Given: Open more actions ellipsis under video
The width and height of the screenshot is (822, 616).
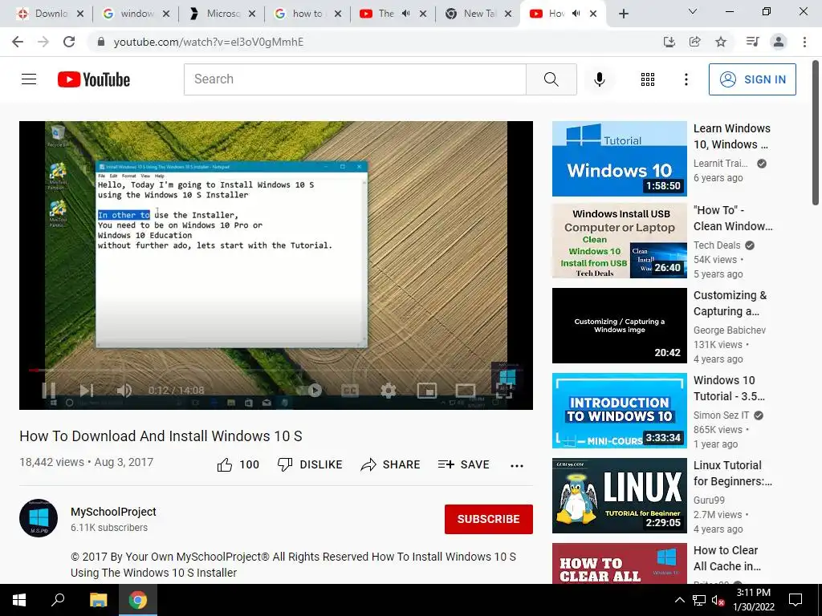Looking at the screenshot, I should (x=516, y=465).
